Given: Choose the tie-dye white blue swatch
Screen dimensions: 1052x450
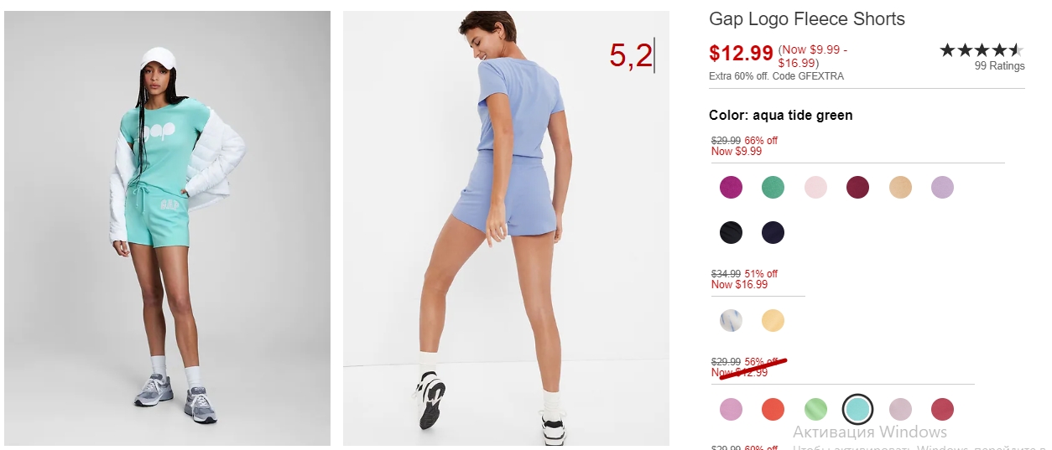Looking at the screenshot, I should click(731, 321).
